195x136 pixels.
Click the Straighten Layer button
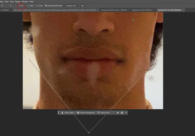pyautogui.click(x=71, y=5)
